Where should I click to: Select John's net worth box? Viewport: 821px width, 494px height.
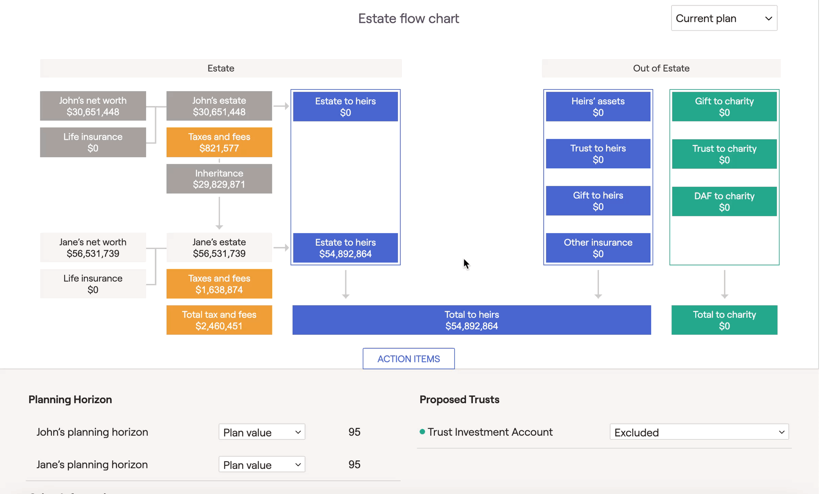coord(93,106)
